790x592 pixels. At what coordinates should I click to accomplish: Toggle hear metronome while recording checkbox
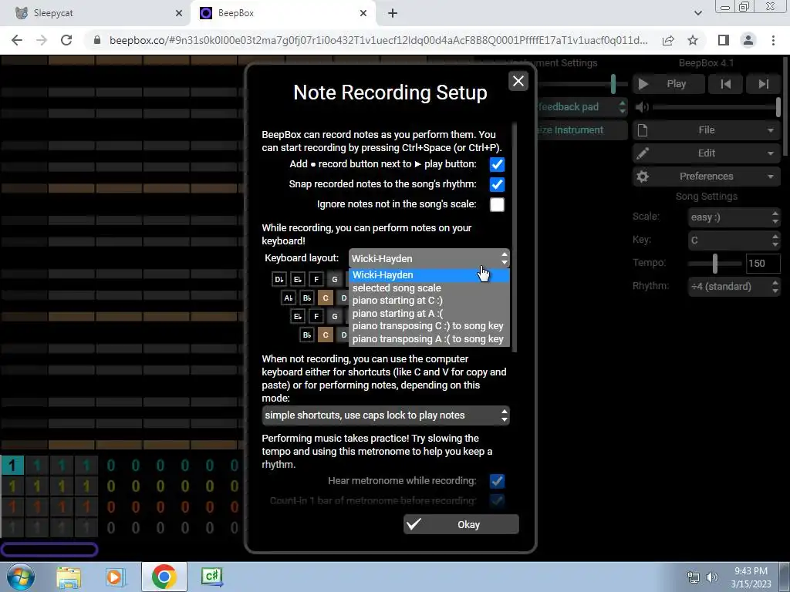point(497,481)
